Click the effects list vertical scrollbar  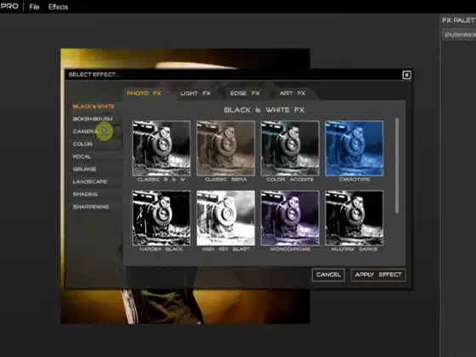397,166
